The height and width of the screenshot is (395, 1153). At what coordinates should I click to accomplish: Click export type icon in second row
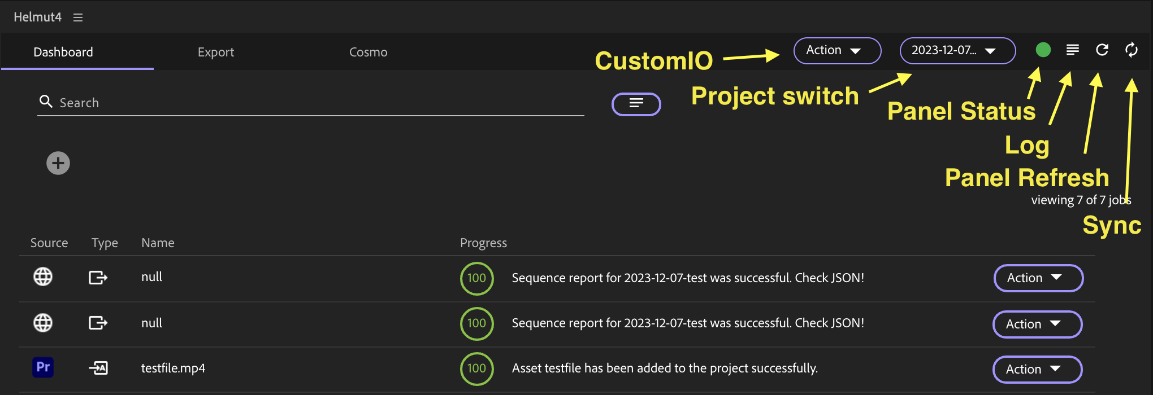pos(98,323)
